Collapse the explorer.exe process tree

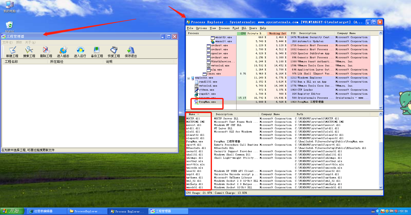(188, 78)
